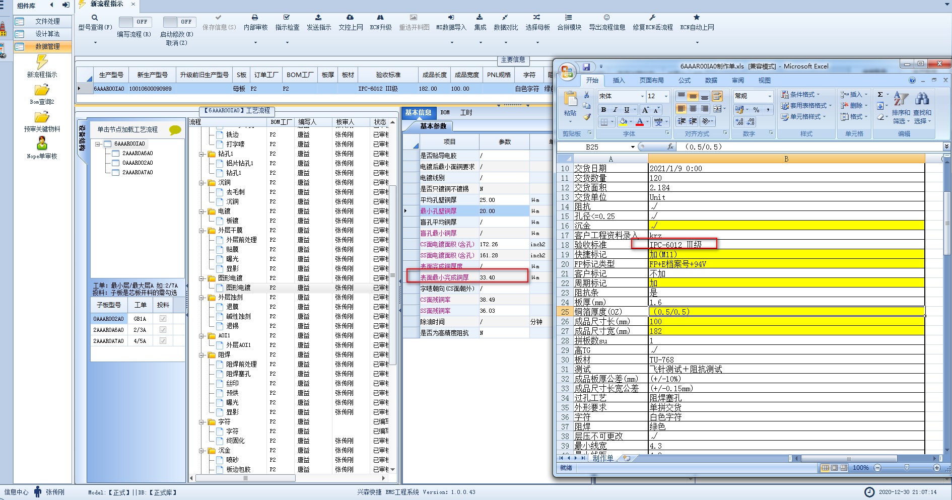Open the Excel Name Box dropdown
Viewport: 952px width, 500px height.
[633, 147]
